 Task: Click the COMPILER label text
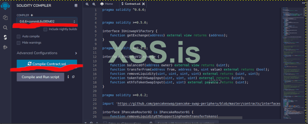[x=23, y=15]
